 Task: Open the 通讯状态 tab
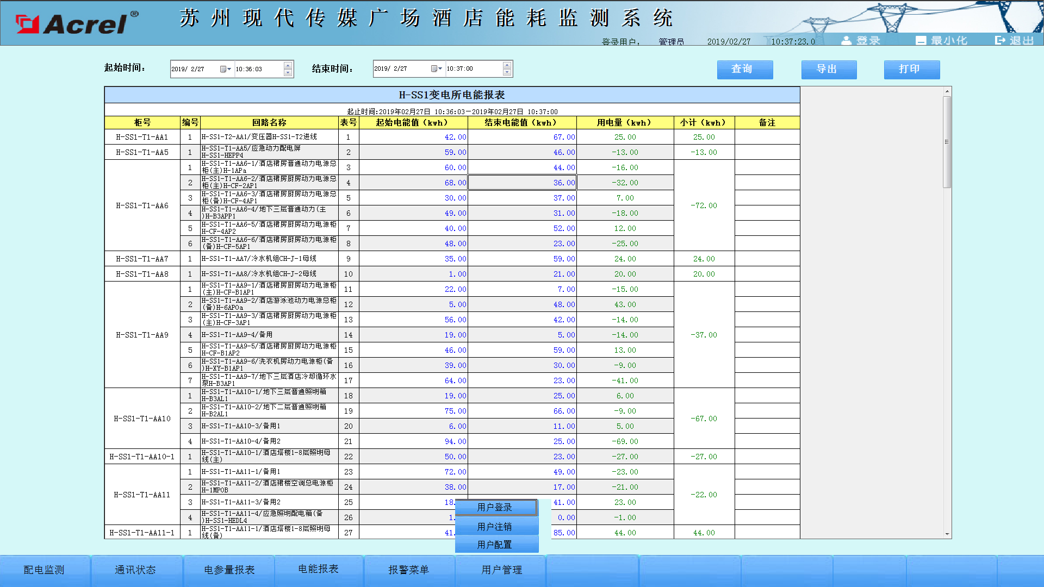coord(136,570)
